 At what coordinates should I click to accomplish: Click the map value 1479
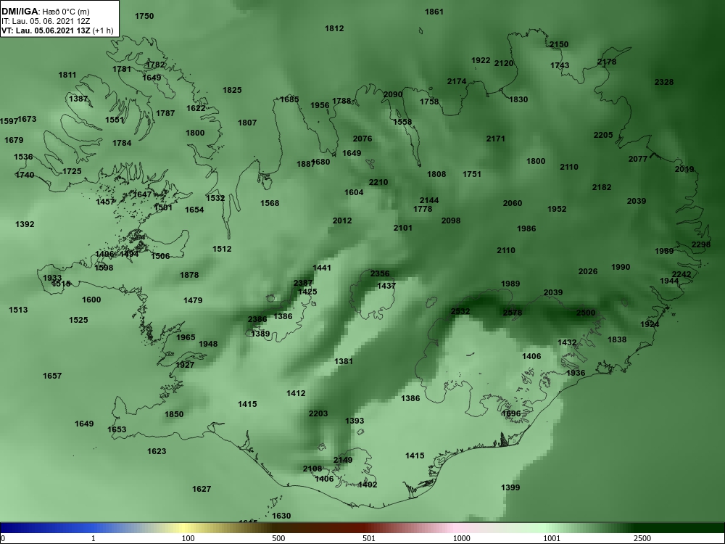(x=193, y=301)
